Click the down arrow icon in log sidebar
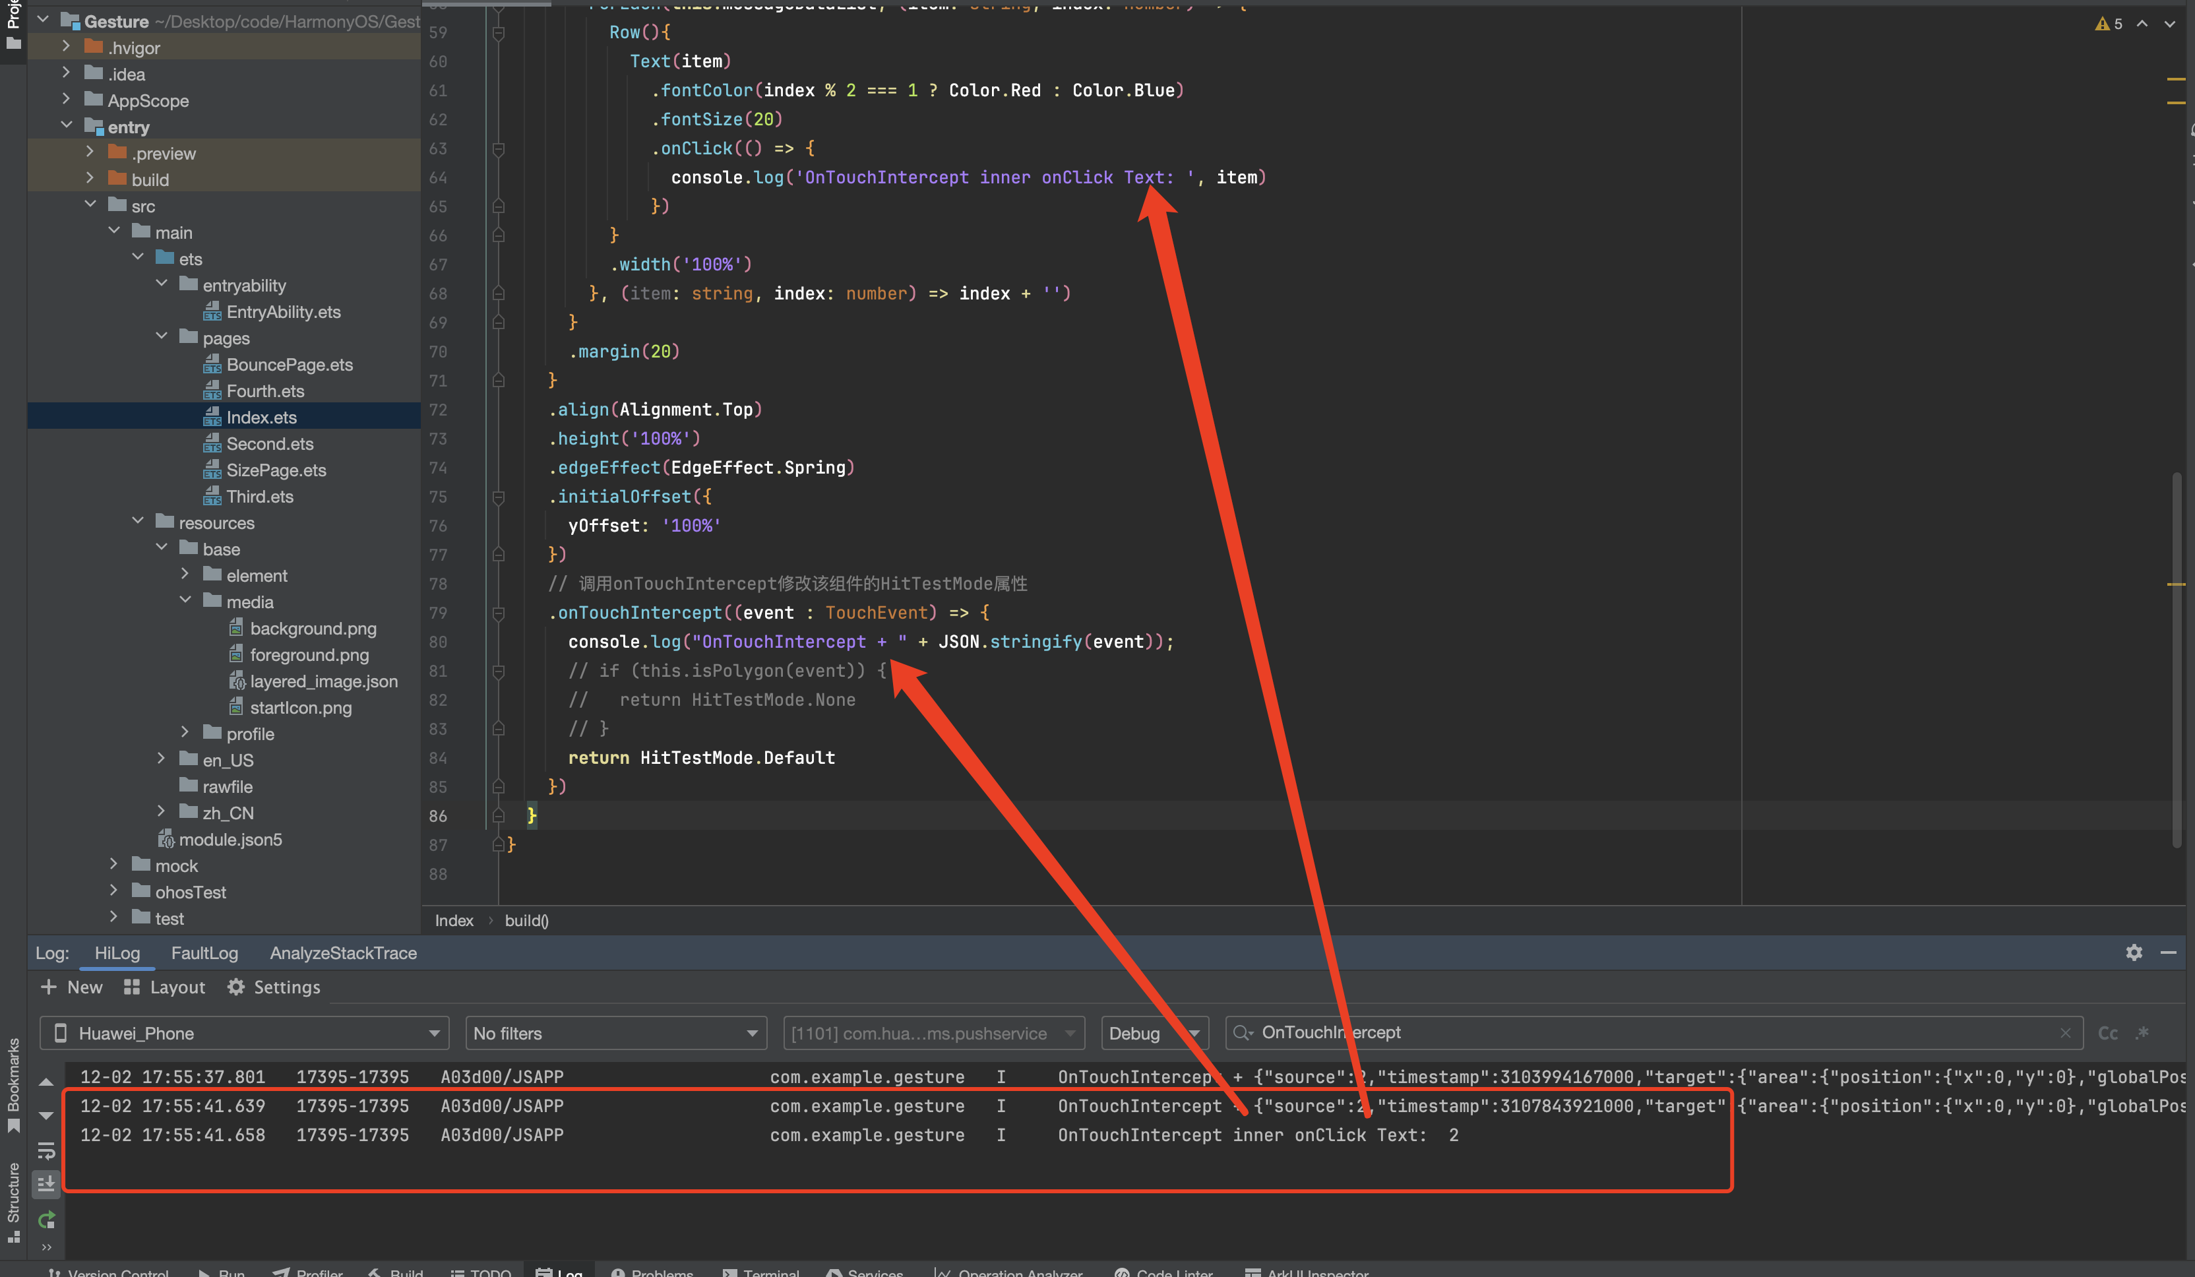 pos(46,1115)
